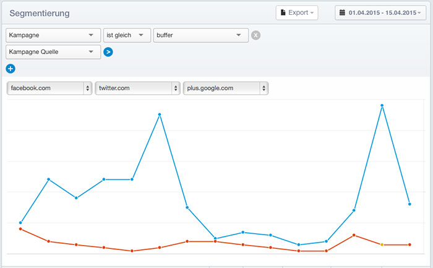This screenshot has width=433, height=268.
Task: Expand the Kampagne dimension dropdown
Action: click(x=53, y=35)
